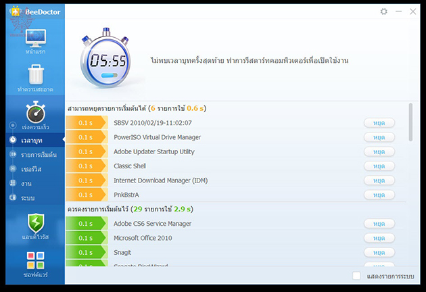Select the PowerISO Virtual Drive Manager text
Screen dimensions: 426x292
coord(157,137)
